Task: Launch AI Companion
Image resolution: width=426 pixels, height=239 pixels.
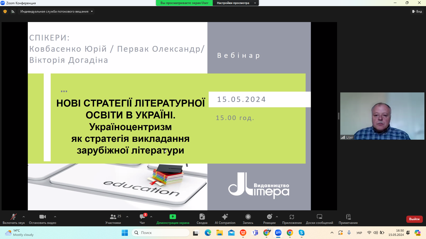Action: [225, 219]
